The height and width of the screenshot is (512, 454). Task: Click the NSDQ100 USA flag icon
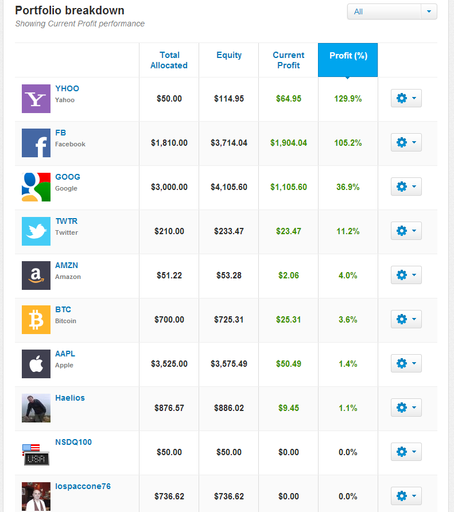tap(36, 454)
